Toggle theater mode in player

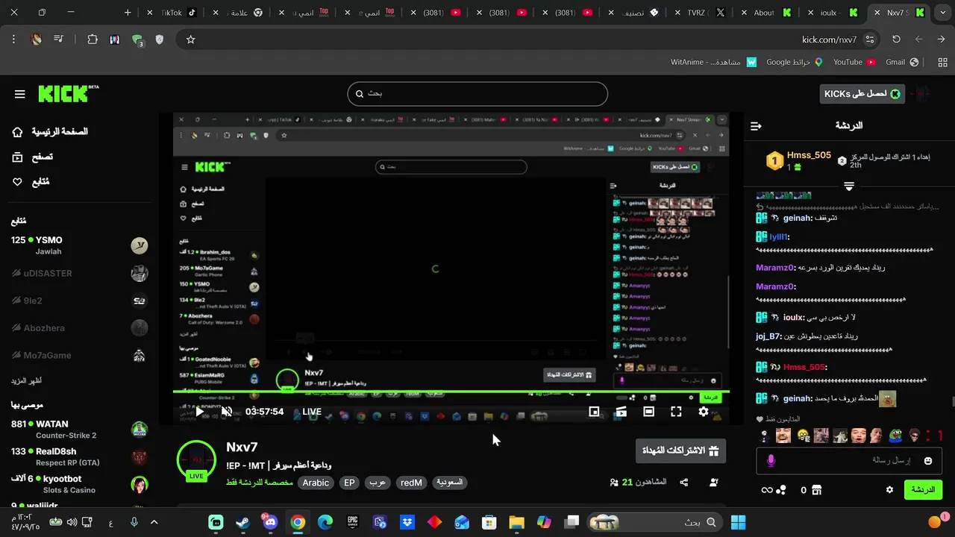pyautogui.click(x=648, y=412)
